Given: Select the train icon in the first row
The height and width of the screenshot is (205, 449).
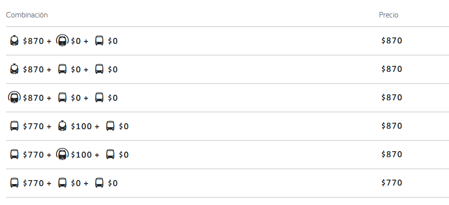Looking at the screenshot, I should click(x=14, y=41).
